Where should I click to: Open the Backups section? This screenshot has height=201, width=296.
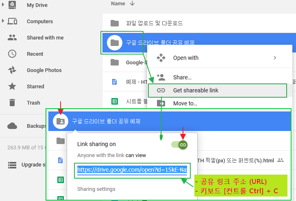tap(37, 126)
